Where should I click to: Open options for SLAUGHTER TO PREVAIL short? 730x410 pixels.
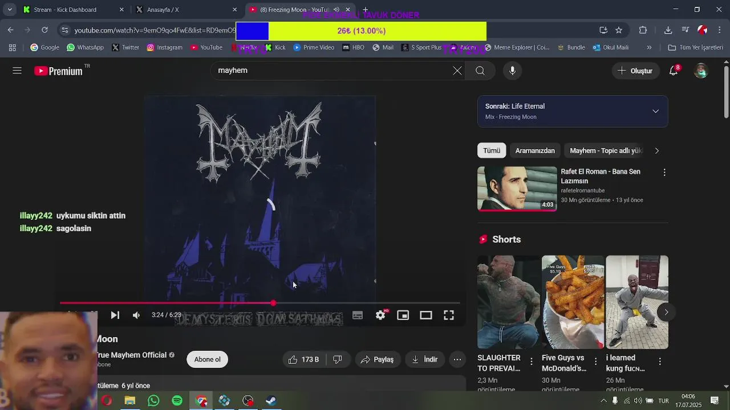531,362
